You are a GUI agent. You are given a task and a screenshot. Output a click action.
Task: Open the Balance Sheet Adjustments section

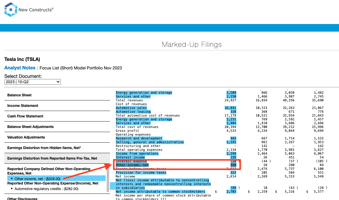(x=57, y=127)
